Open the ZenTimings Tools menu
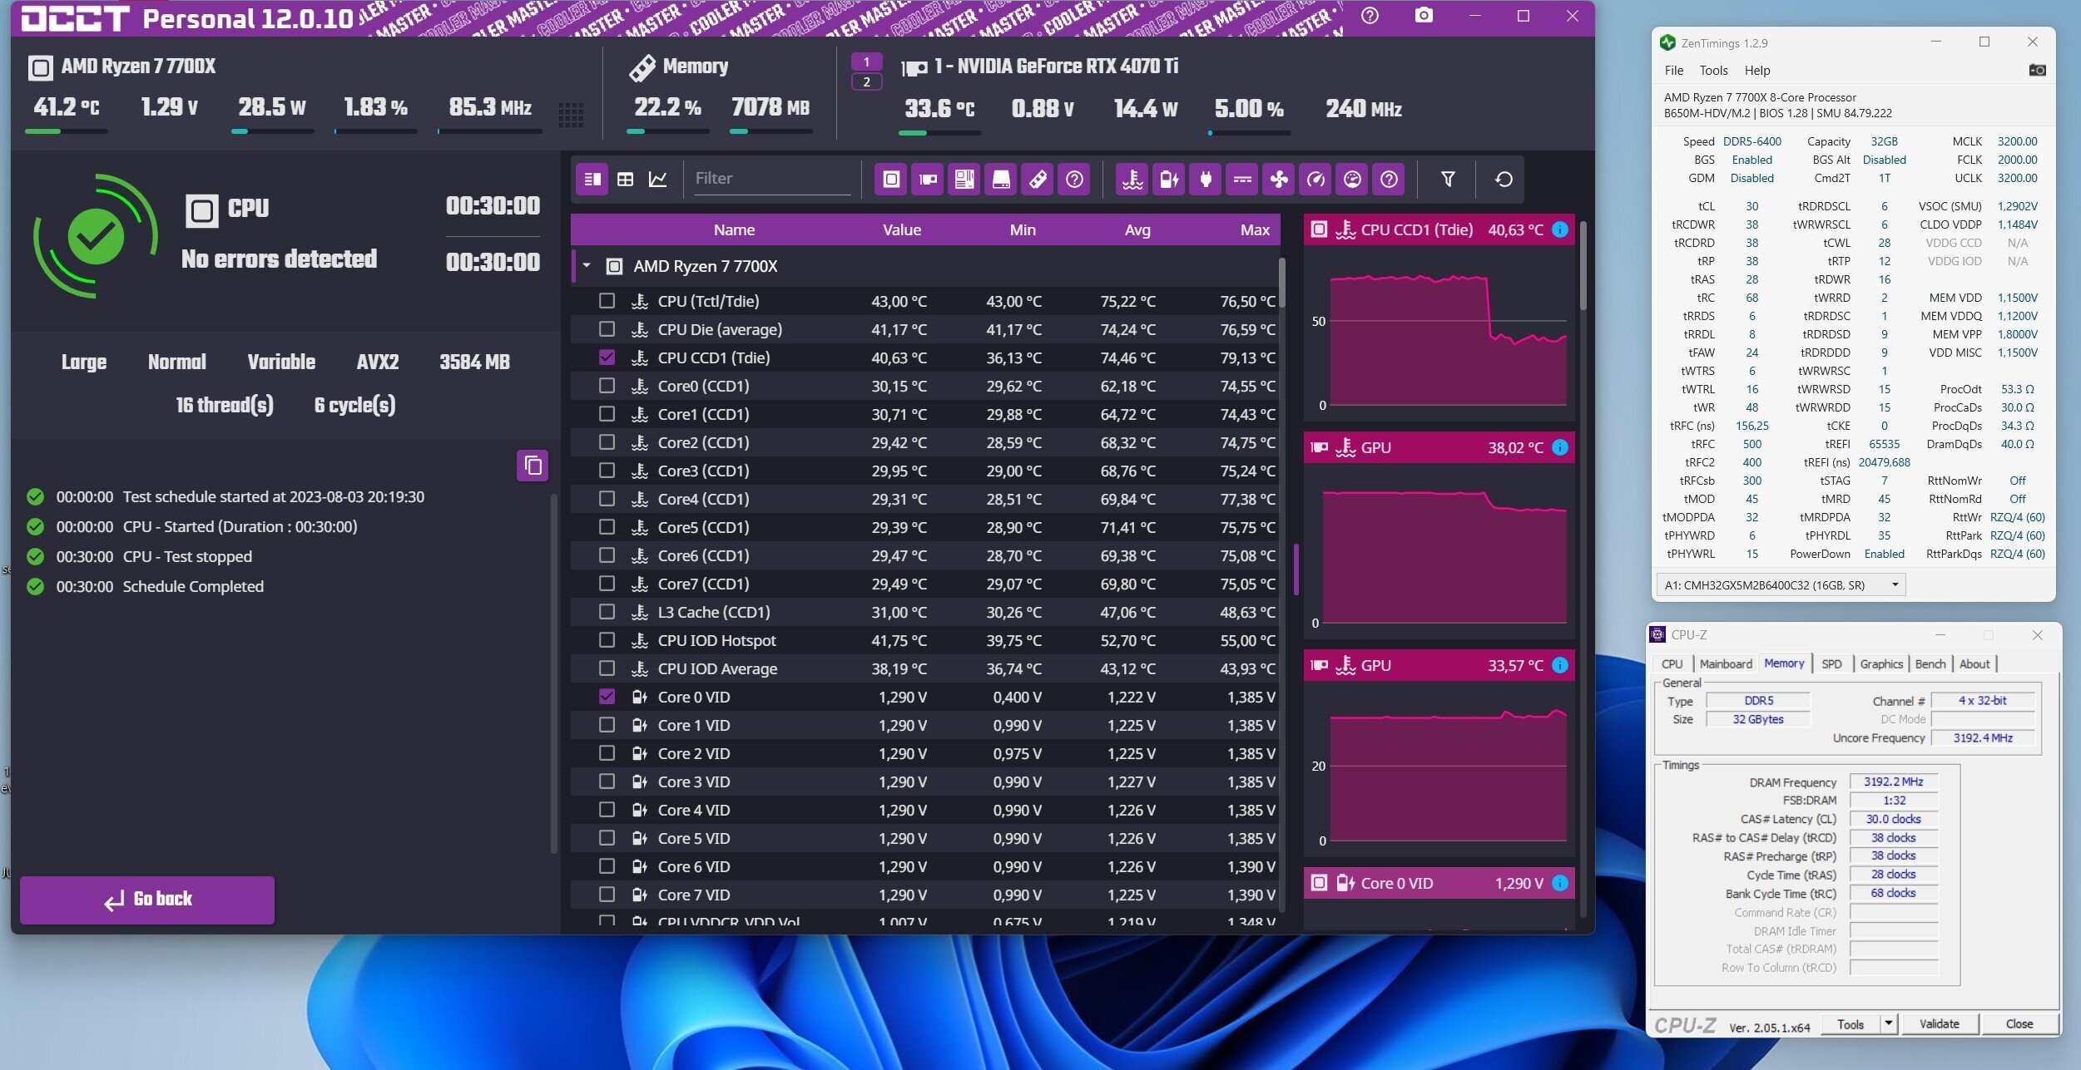This screenshot has height=1070, width=2081. click(x=1713, y=71)
